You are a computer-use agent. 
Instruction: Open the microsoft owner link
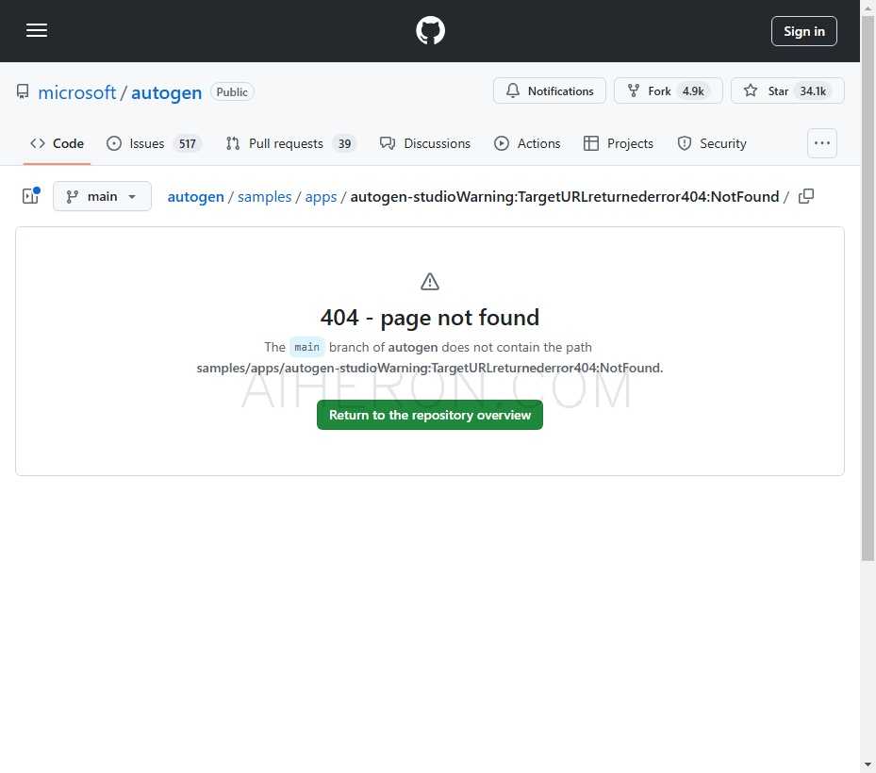tap(76, 92)
